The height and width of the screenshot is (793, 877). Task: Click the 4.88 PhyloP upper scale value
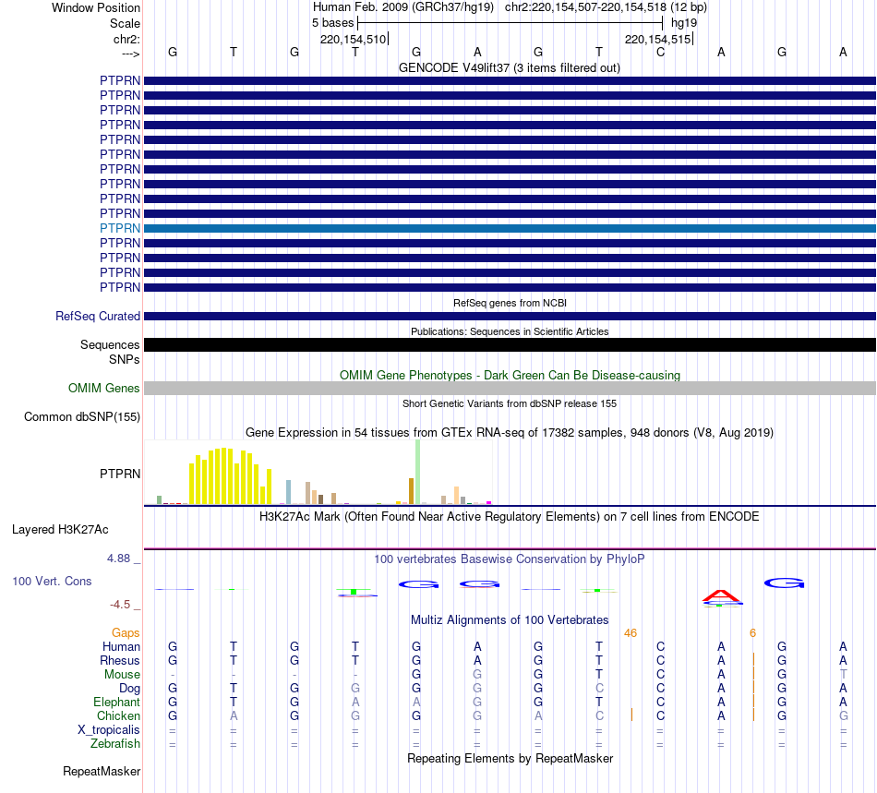point(118,559)
